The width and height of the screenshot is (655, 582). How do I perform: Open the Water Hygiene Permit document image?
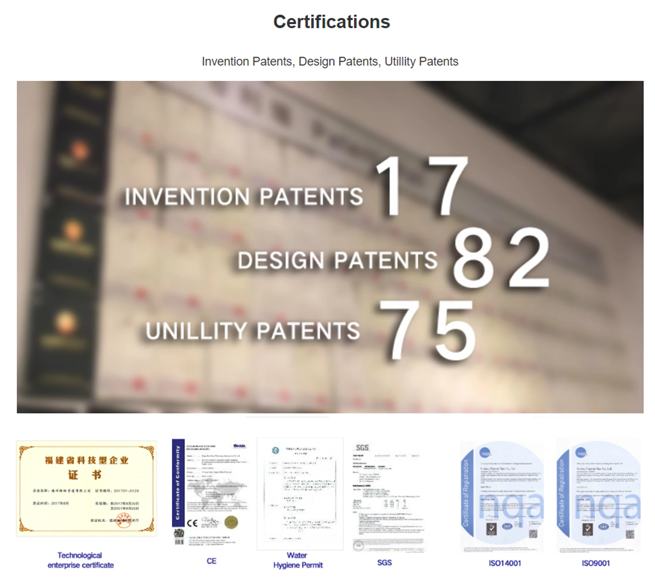[300, 493]
